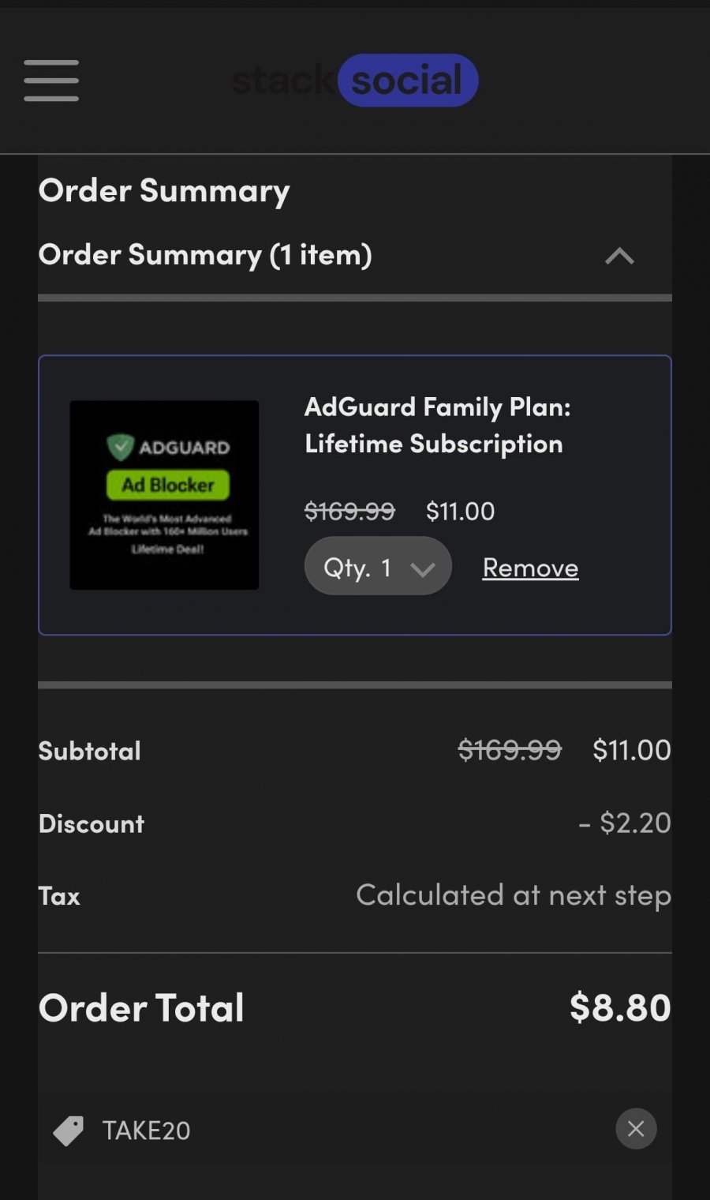The image size is (710, 1200).
Task: Open the hamburger navigation menu
Action: point(51,81)
